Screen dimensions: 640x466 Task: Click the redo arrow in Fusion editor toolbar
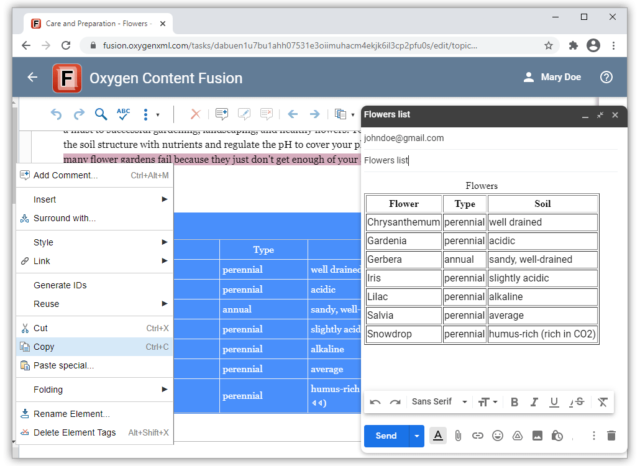(x=79, y=114)
